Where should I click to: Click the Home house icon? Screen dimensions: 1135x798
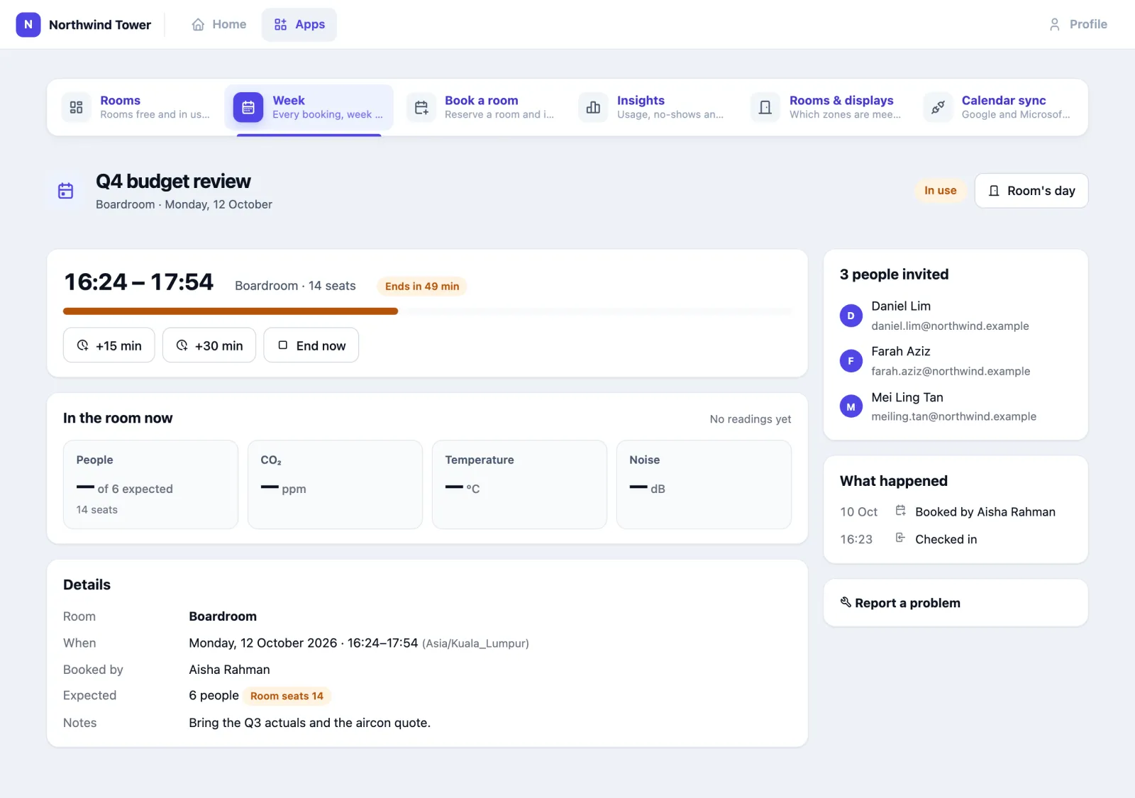(198, 25)
